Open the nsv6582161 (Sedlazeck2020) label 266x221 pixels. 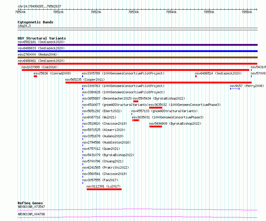click(41, 42)
